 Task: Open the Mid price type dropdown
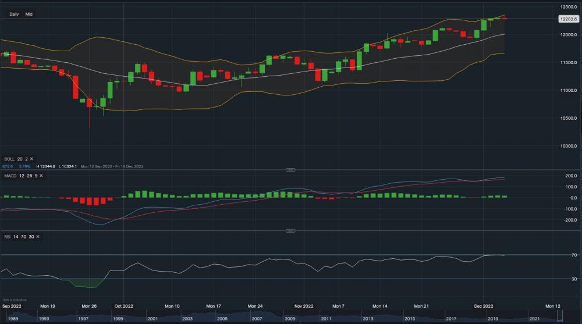pos(29,14)
